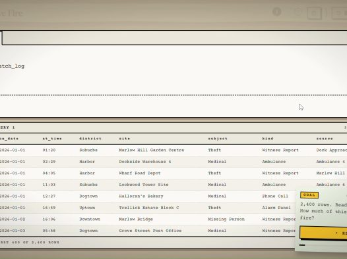The height and width of the screenshot is (259, 347).
Task: Click Witness Report in the Wharf Road Depot row
Action: pyautogui.click(x=280, y=173)
